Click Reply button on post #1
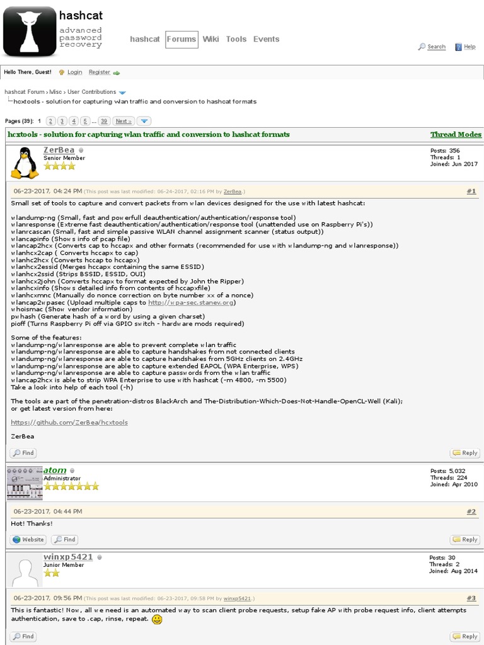 coord(465,453)
